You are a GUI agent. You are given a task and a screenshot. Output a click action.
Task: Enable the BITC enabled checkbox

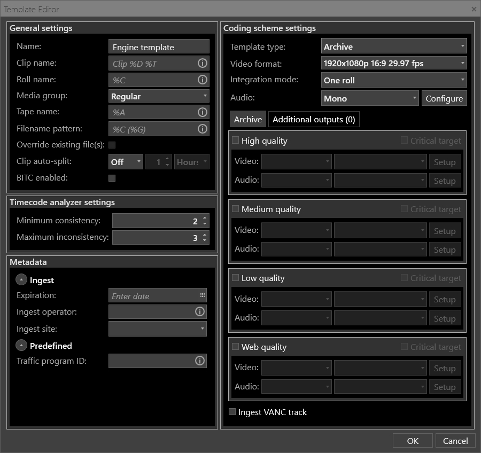point(112,178)
